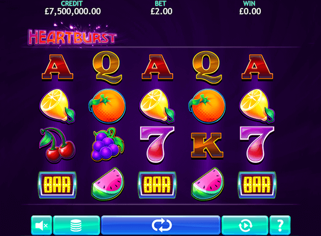Screen dimensions: 321x236
Task: Click the cherries symbol on the first reel
Action: 57,145
